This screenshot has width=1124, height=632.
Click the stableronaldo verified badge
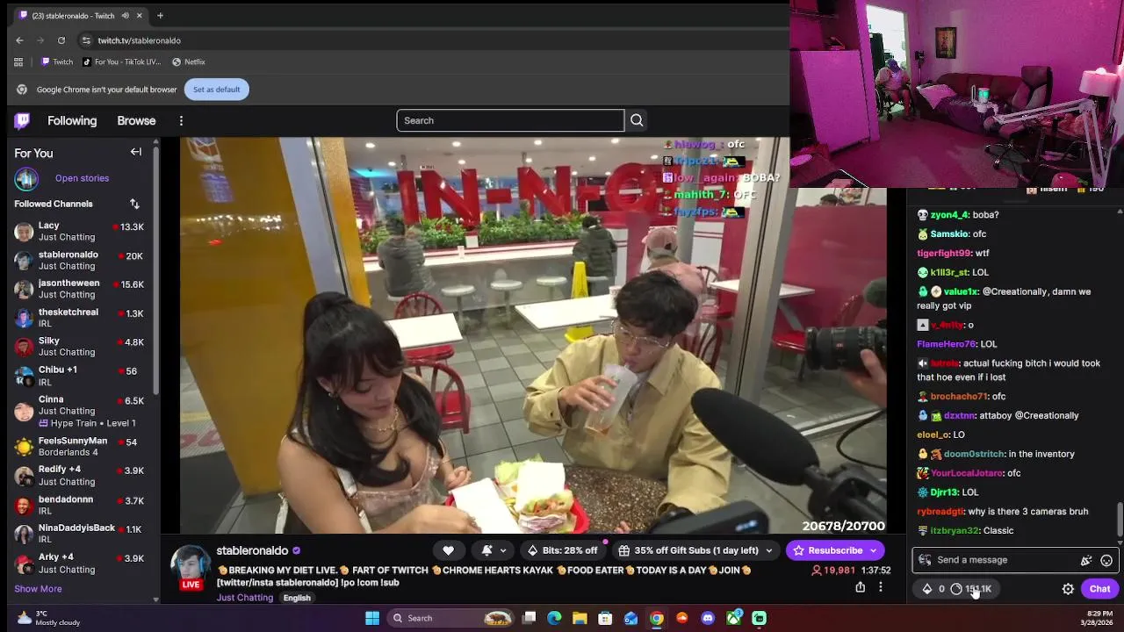(x=296, y=551)
